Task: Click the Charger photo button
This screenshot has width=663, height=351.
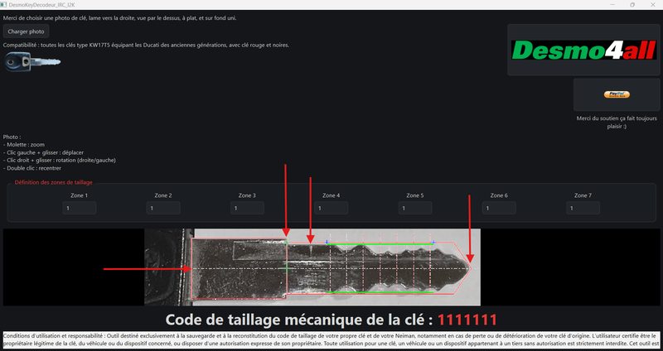Action: click(x=27, y=31)
